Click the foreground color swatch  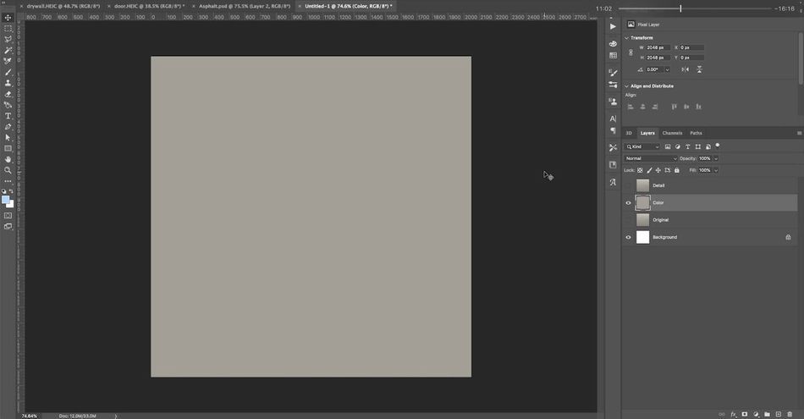pyautogui.click(x=5, y=200)
